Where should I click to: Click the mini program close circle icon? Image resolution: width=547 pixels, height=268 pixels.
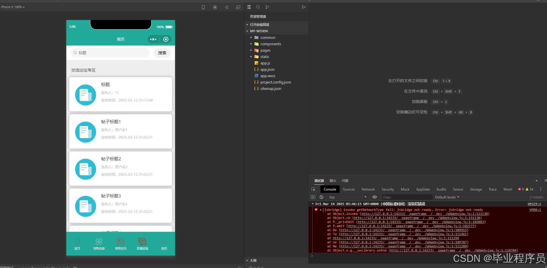(166, 39)
